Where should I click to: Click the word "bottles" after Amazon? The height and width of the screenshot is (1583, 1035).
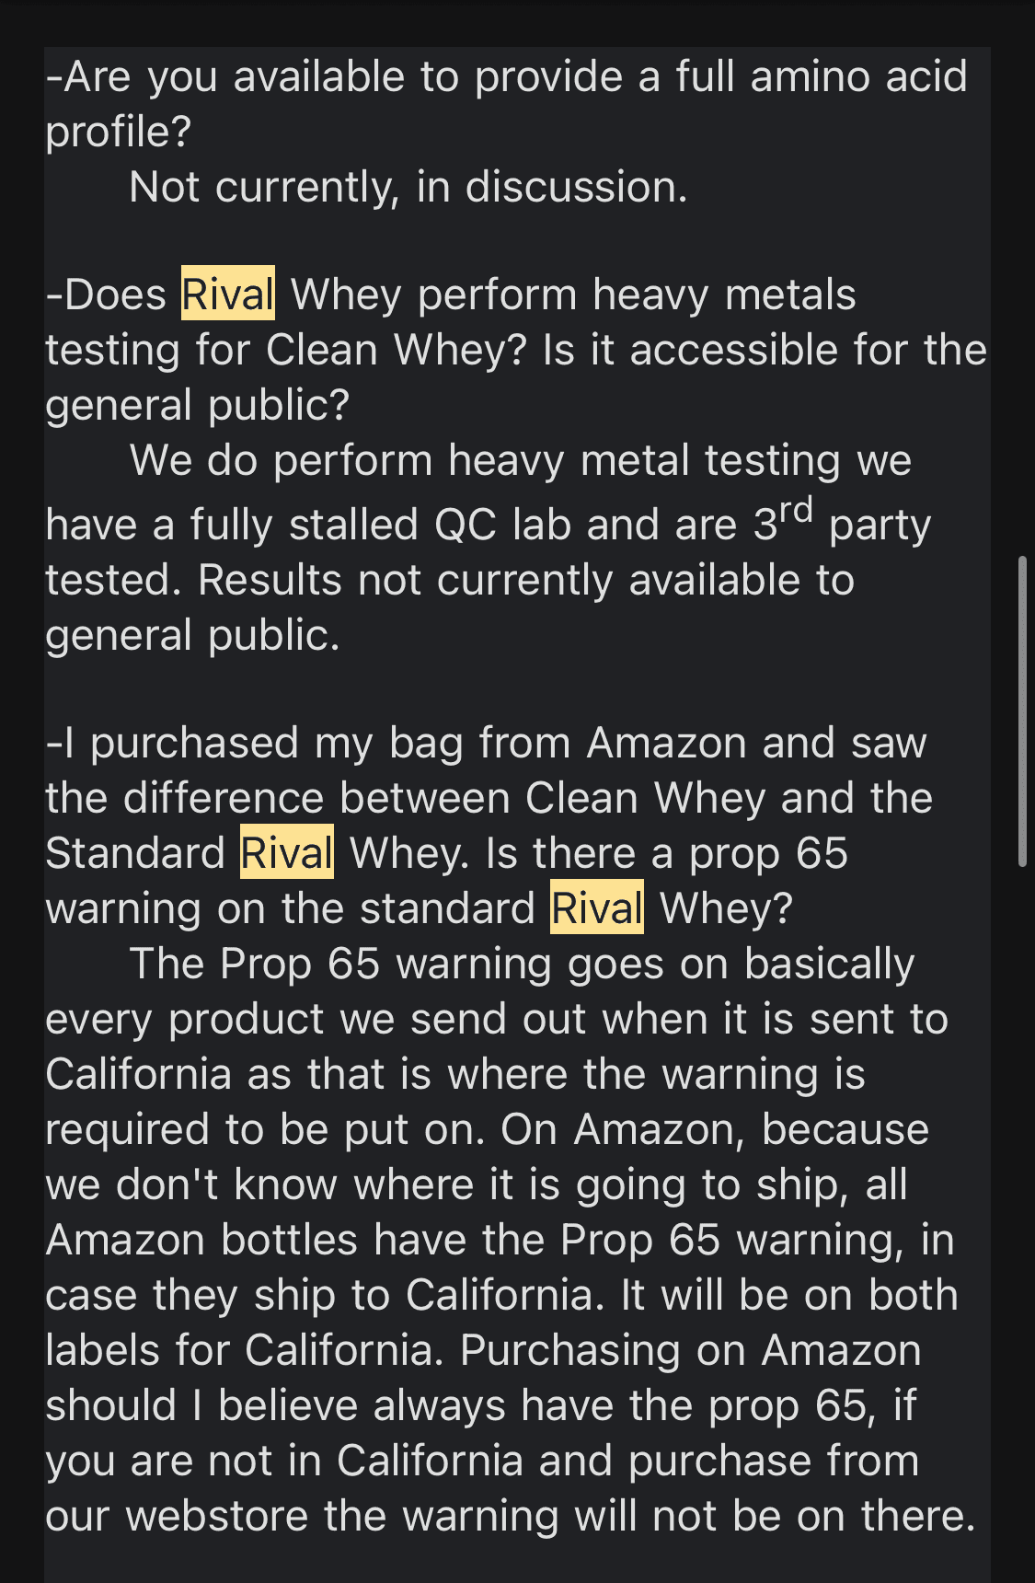pos(289,1240)
